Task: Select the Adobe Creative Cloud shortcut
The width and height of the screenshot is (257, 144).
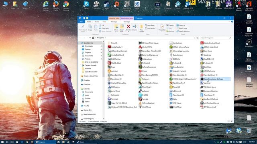Action: [210, 43]
